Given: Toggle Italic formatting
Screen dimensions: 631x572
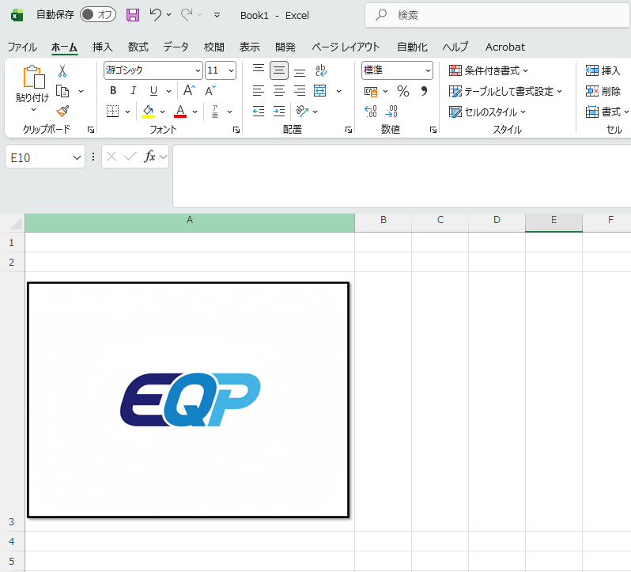Looking at the screenshot, I should (134, 91).
